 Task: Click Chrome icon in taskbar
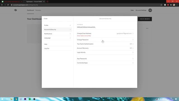(16, 99)
